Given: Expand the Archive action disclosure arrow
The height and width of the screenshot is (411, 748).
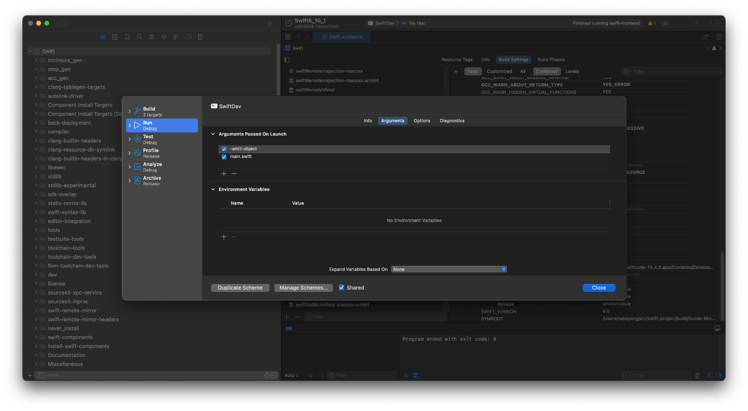Looking at the screenshot, I should tap(129, 181).
